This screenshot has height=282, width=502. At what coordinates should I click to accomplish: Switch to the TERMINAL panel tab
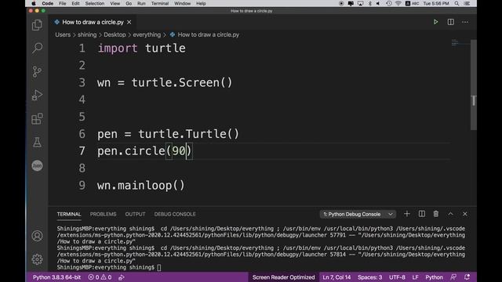coord(69,214)
